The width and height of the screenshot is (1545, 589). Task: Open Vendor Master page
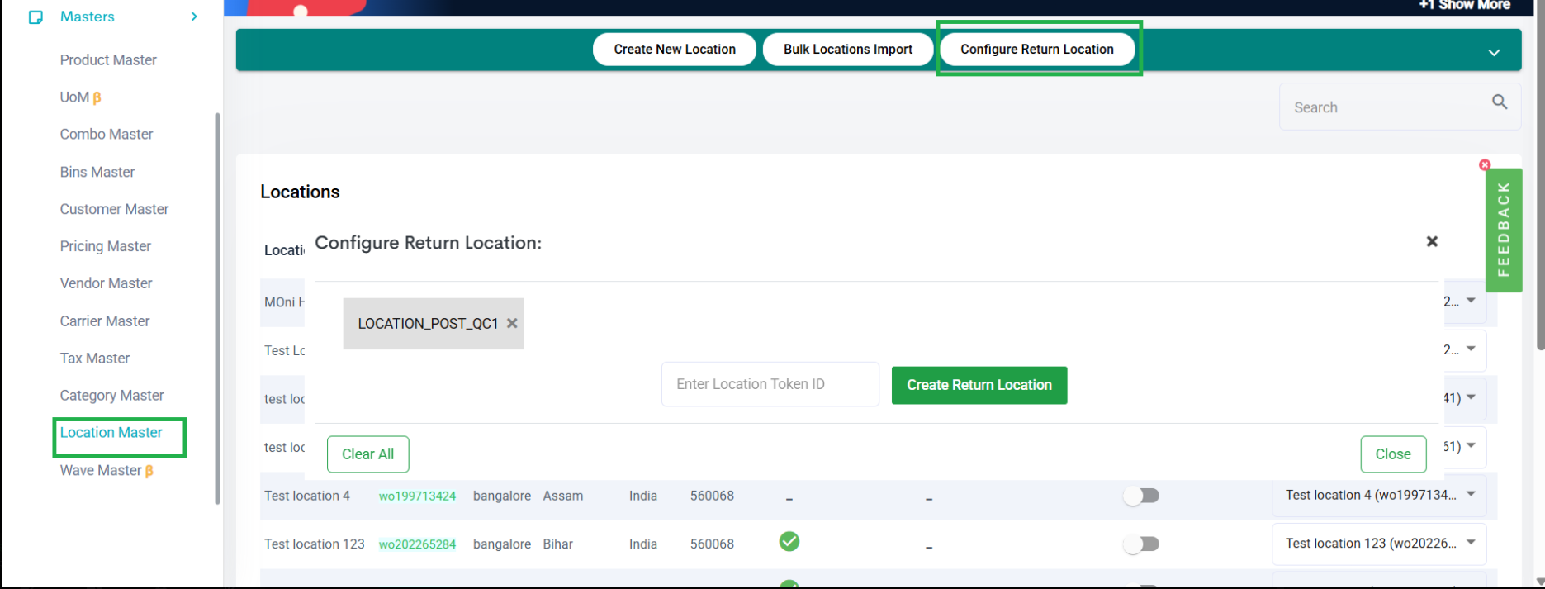106,283
